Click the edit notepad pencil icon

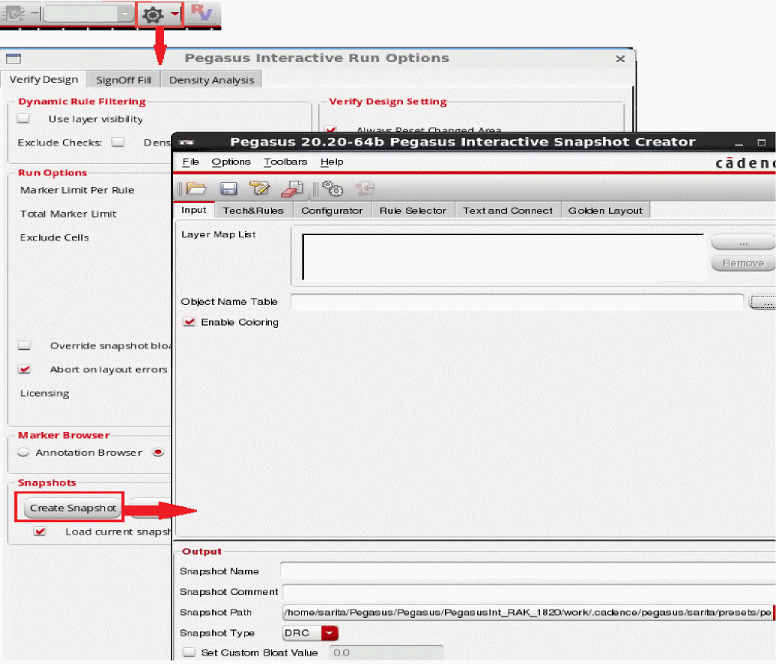[260, 188]
